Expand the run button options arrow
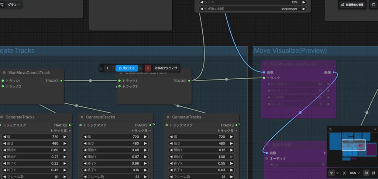 [140, 68]
